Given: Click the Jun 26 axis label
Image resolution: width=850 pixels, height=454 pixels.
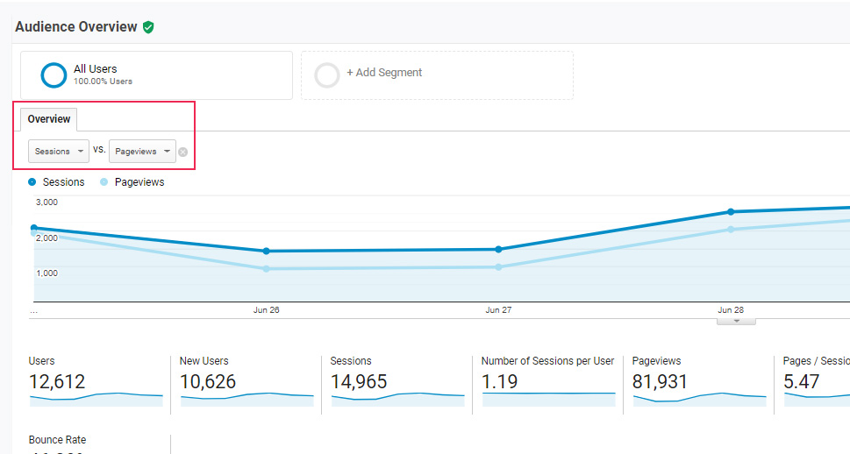Looking at the screenshot, I should (266, 310).
